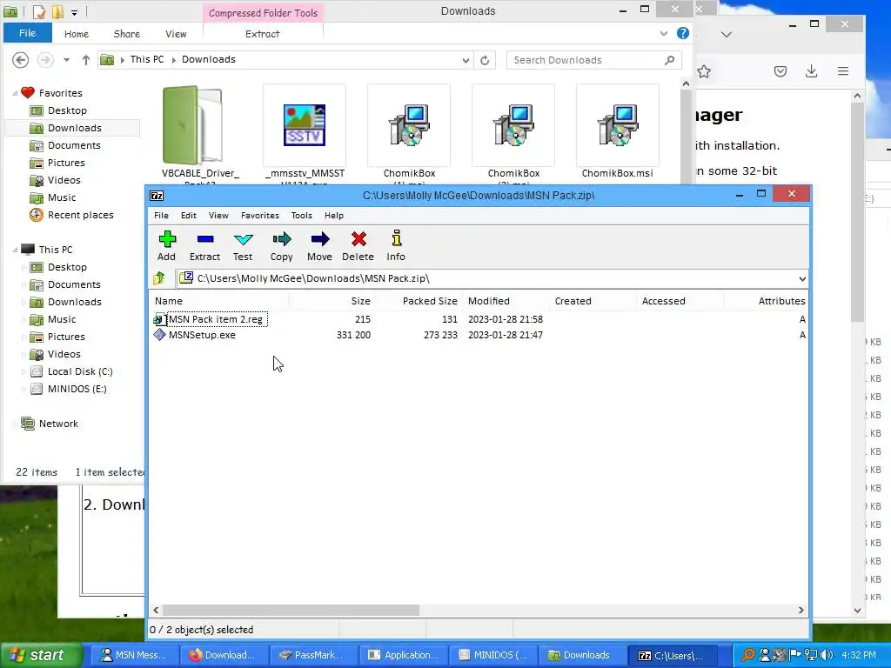The image size is (891, 668).
Task: Click the right arrow of 7-Zip scrollbar
Action: (x=801, y=610)
